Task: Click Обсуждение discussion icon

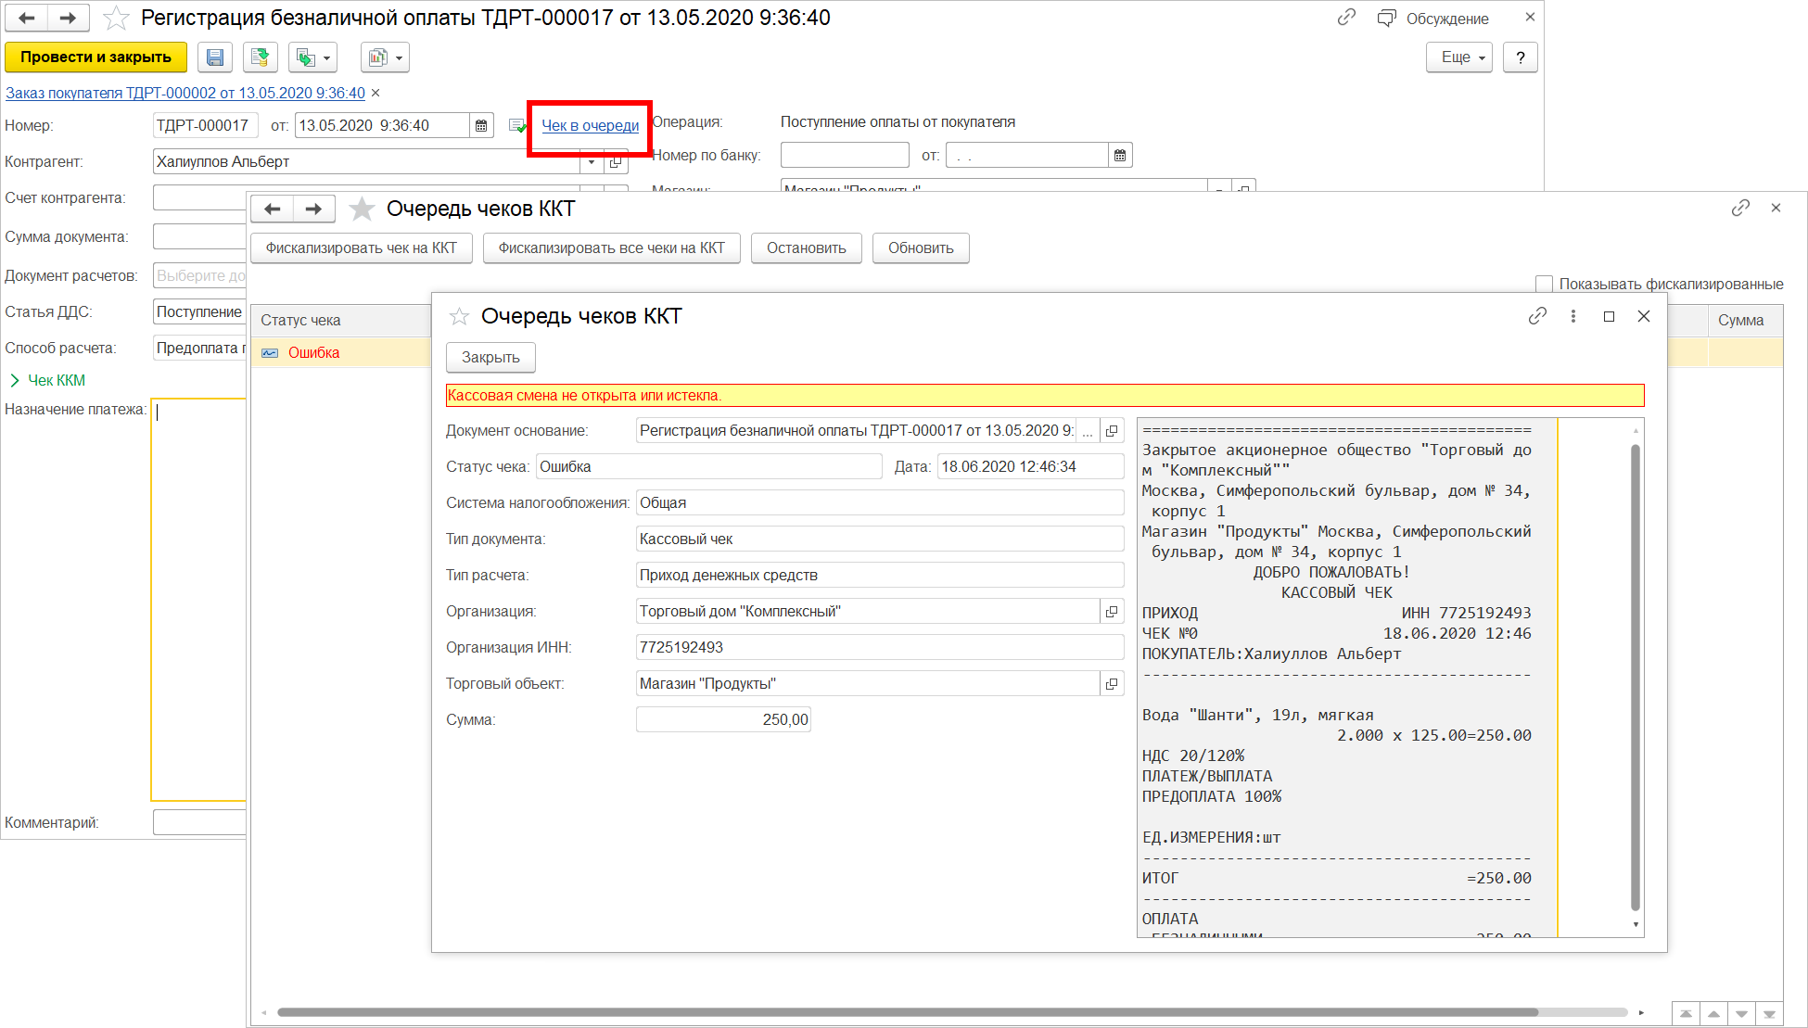Action: (1387, 19)
